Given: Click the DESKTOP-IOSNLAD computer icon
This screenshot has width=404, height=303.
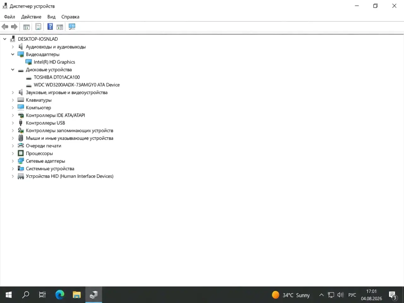Looking at the screenshot, I should coord(13,39).
